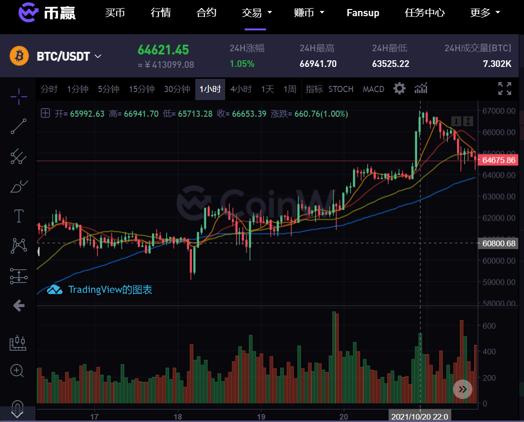Select the pitchfork drawing tool
The height and width of the screenshot is (422, 524).
pyautogui.click(x=19, y=156)
